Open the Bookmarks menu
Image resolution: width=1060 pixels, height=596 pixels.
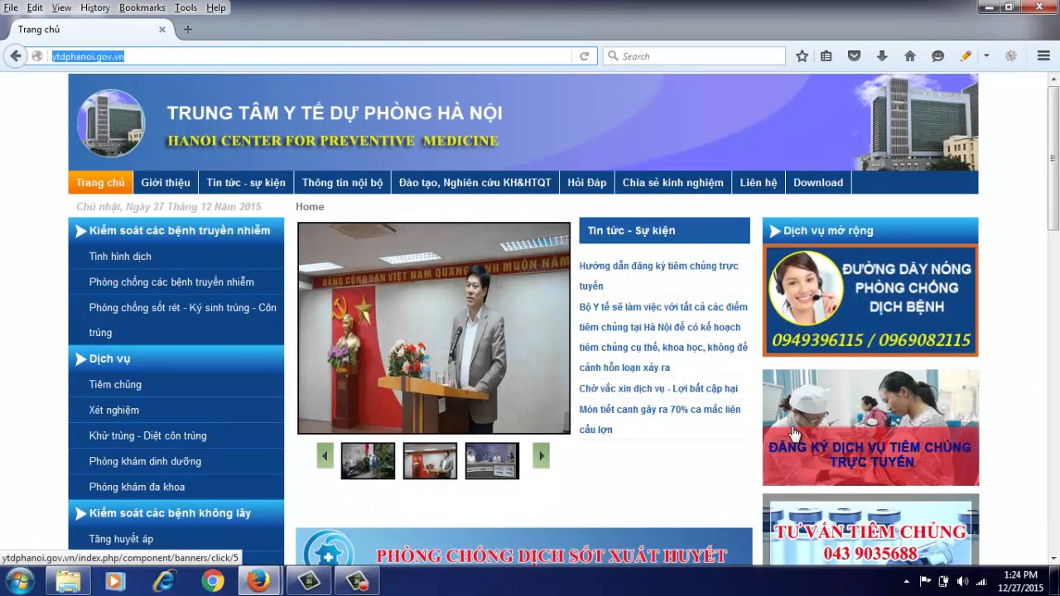(142, 7)
